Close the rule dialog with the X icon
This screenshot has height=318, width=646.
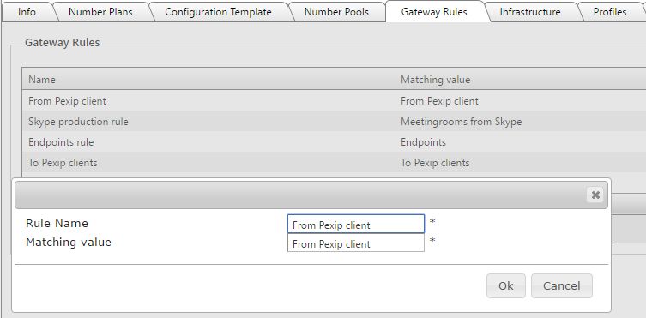595,195
